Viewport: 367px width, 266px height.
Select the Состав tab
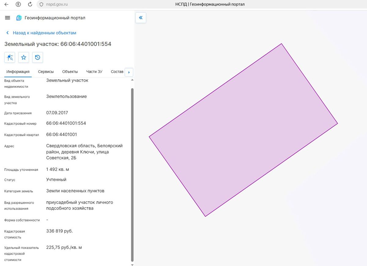117,72
